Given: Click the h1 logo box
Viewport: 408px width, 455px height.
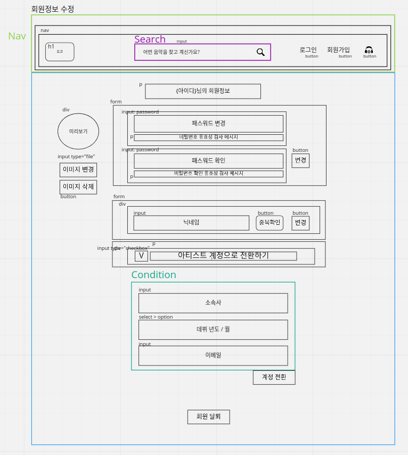Looking at the screenshot, I should tap(60, 52).
